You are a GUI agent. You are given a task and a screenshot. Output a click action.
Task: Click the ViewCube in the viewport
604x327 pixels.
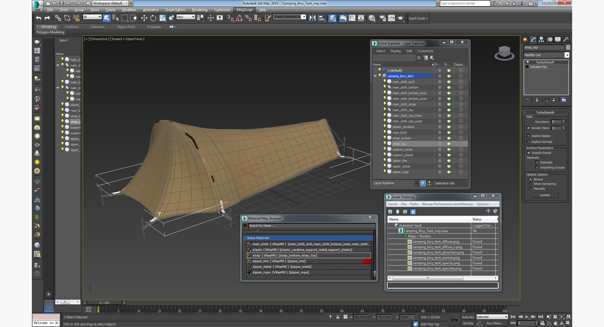point(504,53)
